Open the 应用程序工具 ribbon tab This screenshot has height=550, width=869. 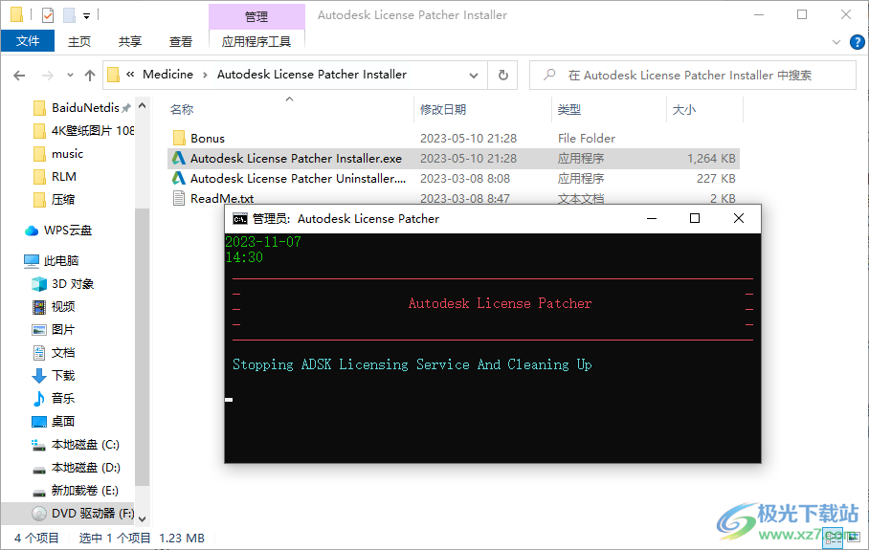tap(256, 41)
